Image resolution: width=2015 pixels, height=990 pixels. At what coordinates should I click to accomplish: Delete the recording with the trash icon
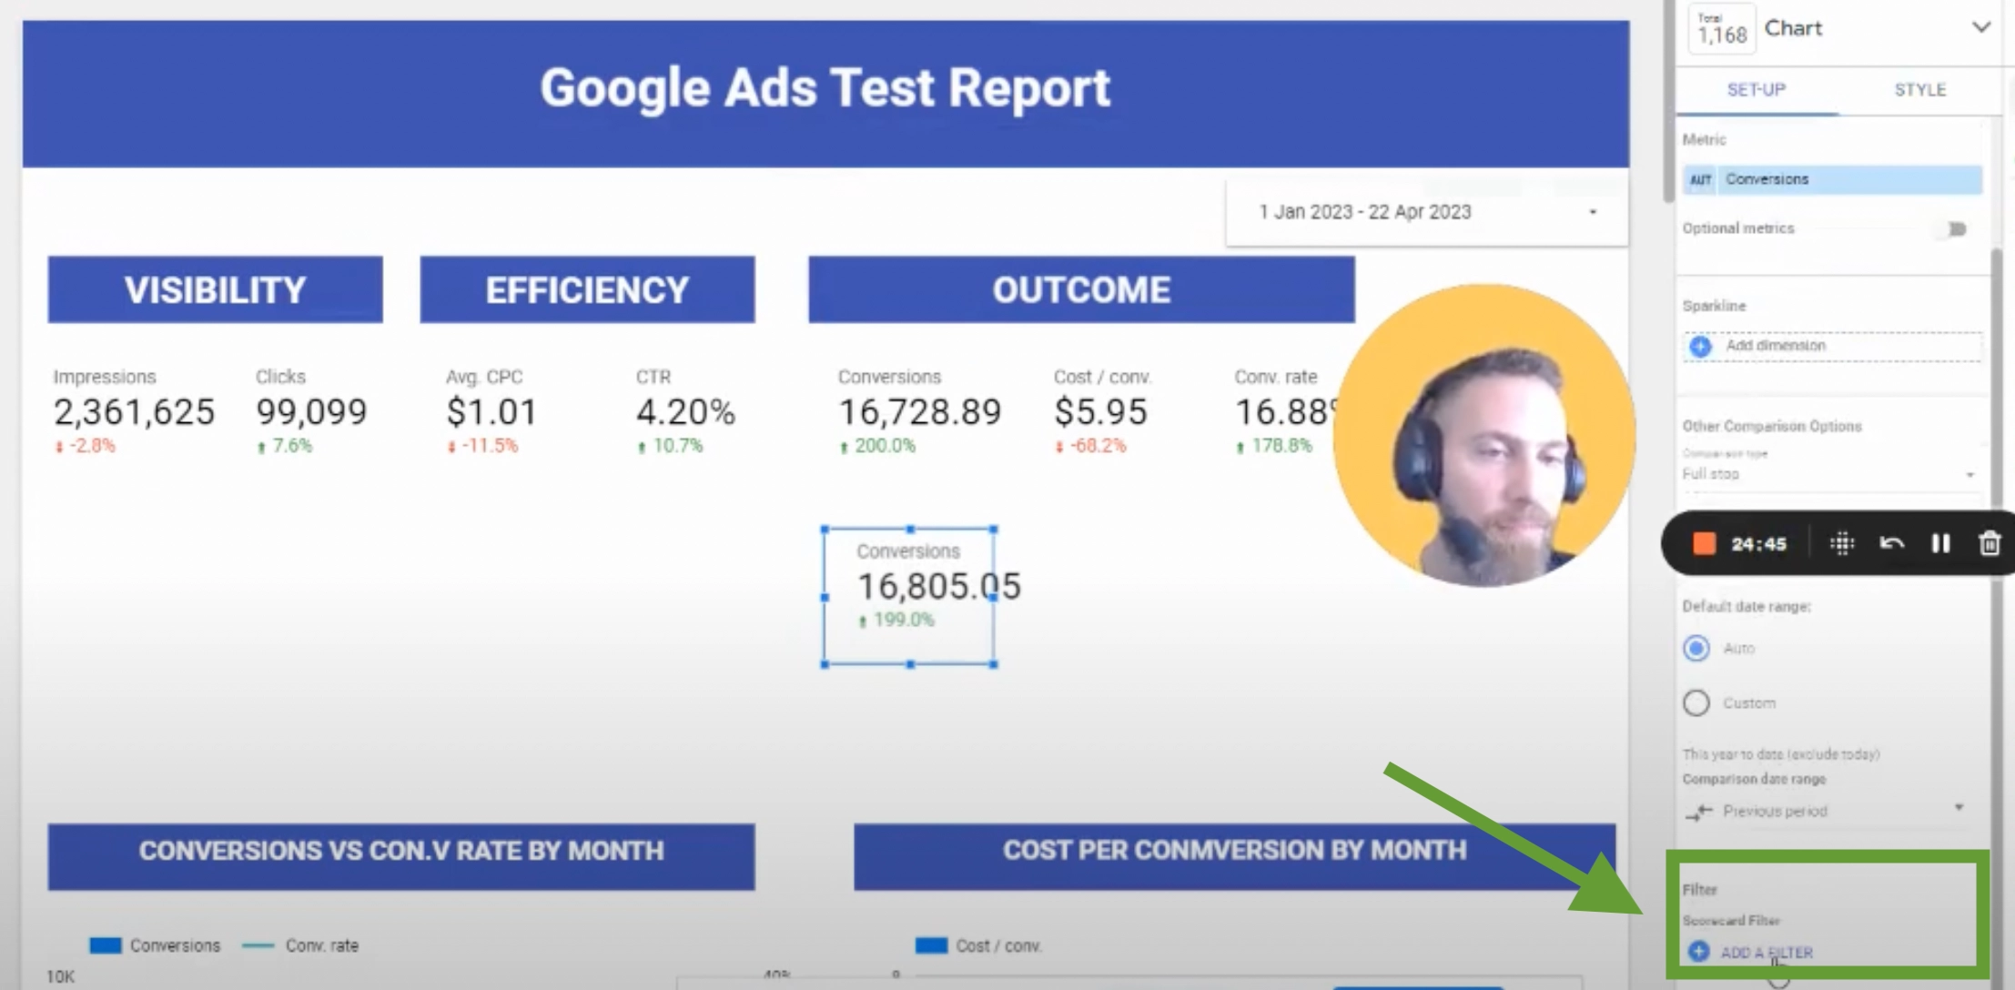(x=1990, y=543)
